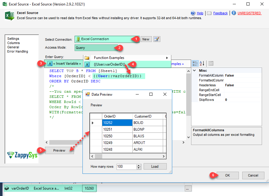Open the Function Examples submenu

[127, 58]
